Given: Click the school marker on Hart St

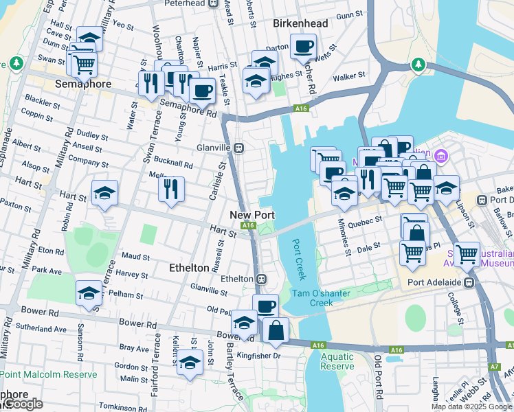Looking at the screenshot, I should pos(104,194).
